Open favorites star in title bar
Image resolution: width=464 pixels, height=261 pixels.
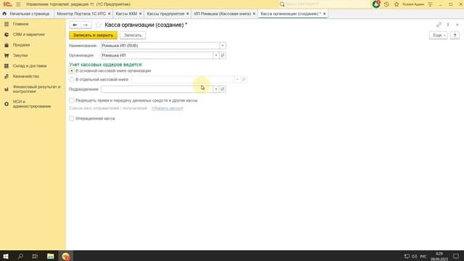(x=397, y=4)
